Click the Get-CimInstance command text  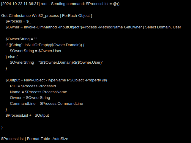[16, 16]
